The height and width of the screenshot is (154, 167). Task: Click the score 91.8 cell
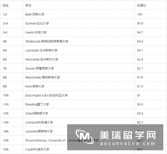[150, 77]
